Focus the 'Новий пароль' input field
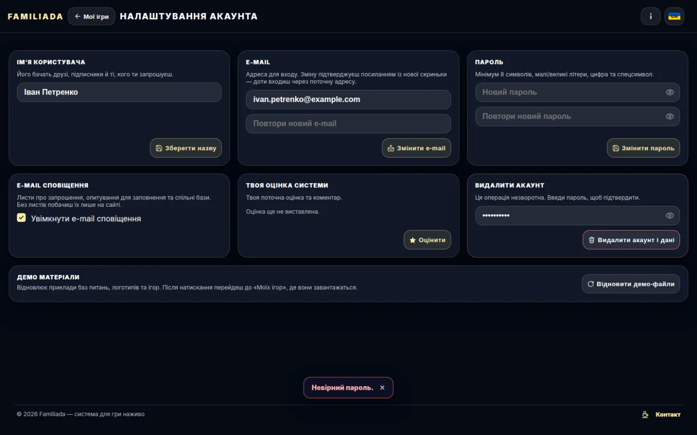 coord(578,92)
